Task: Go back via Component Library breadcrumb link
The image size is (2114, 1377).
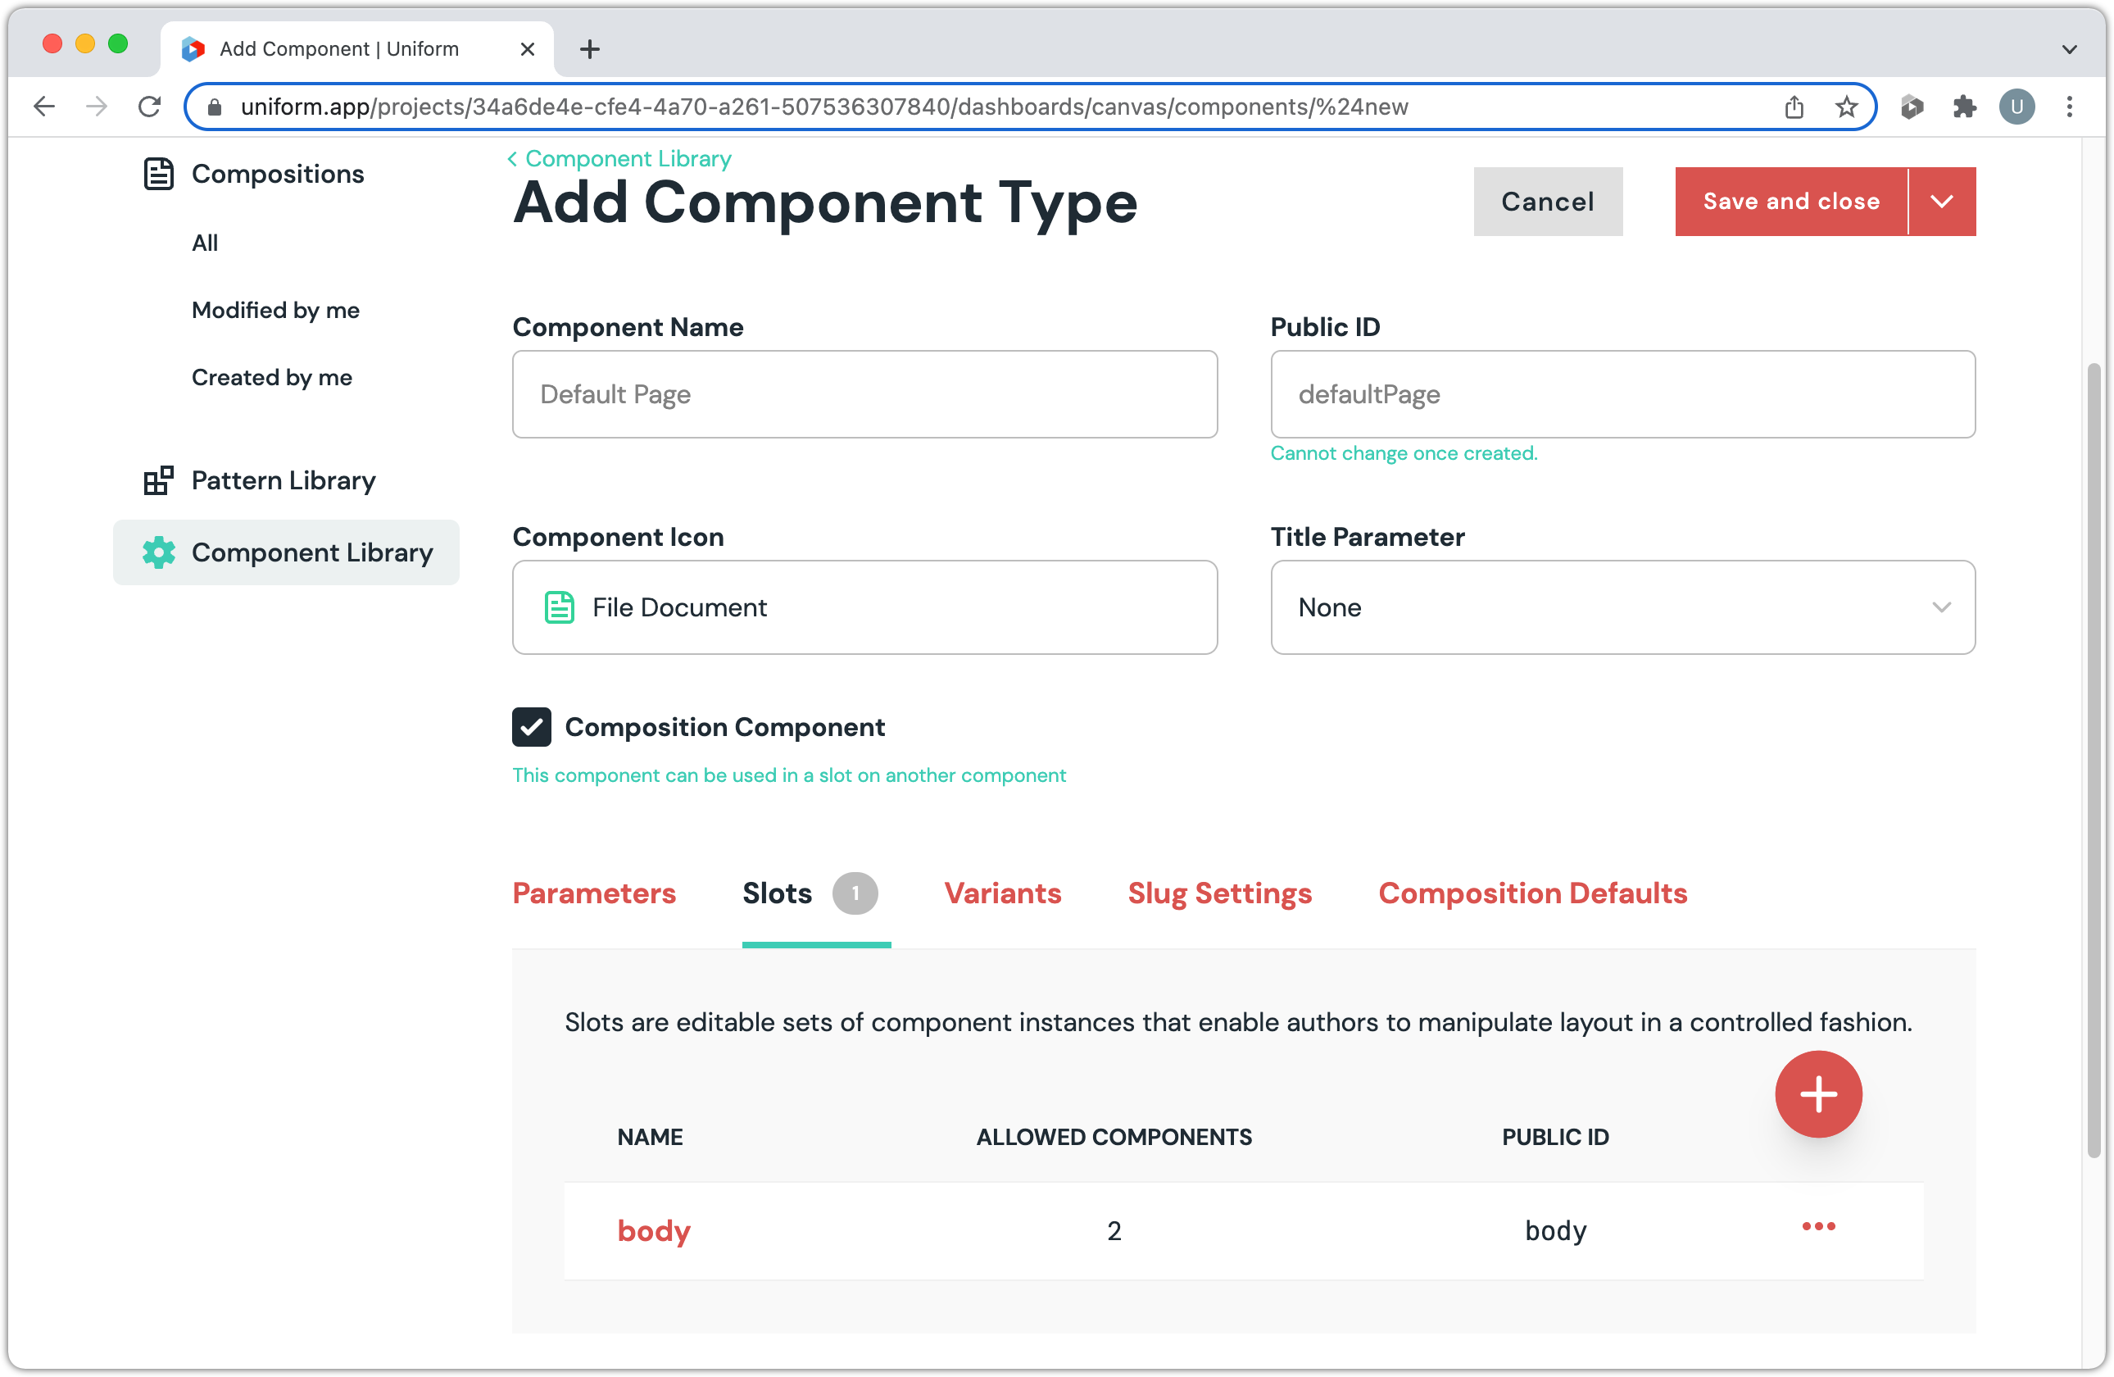Action: 627,158
